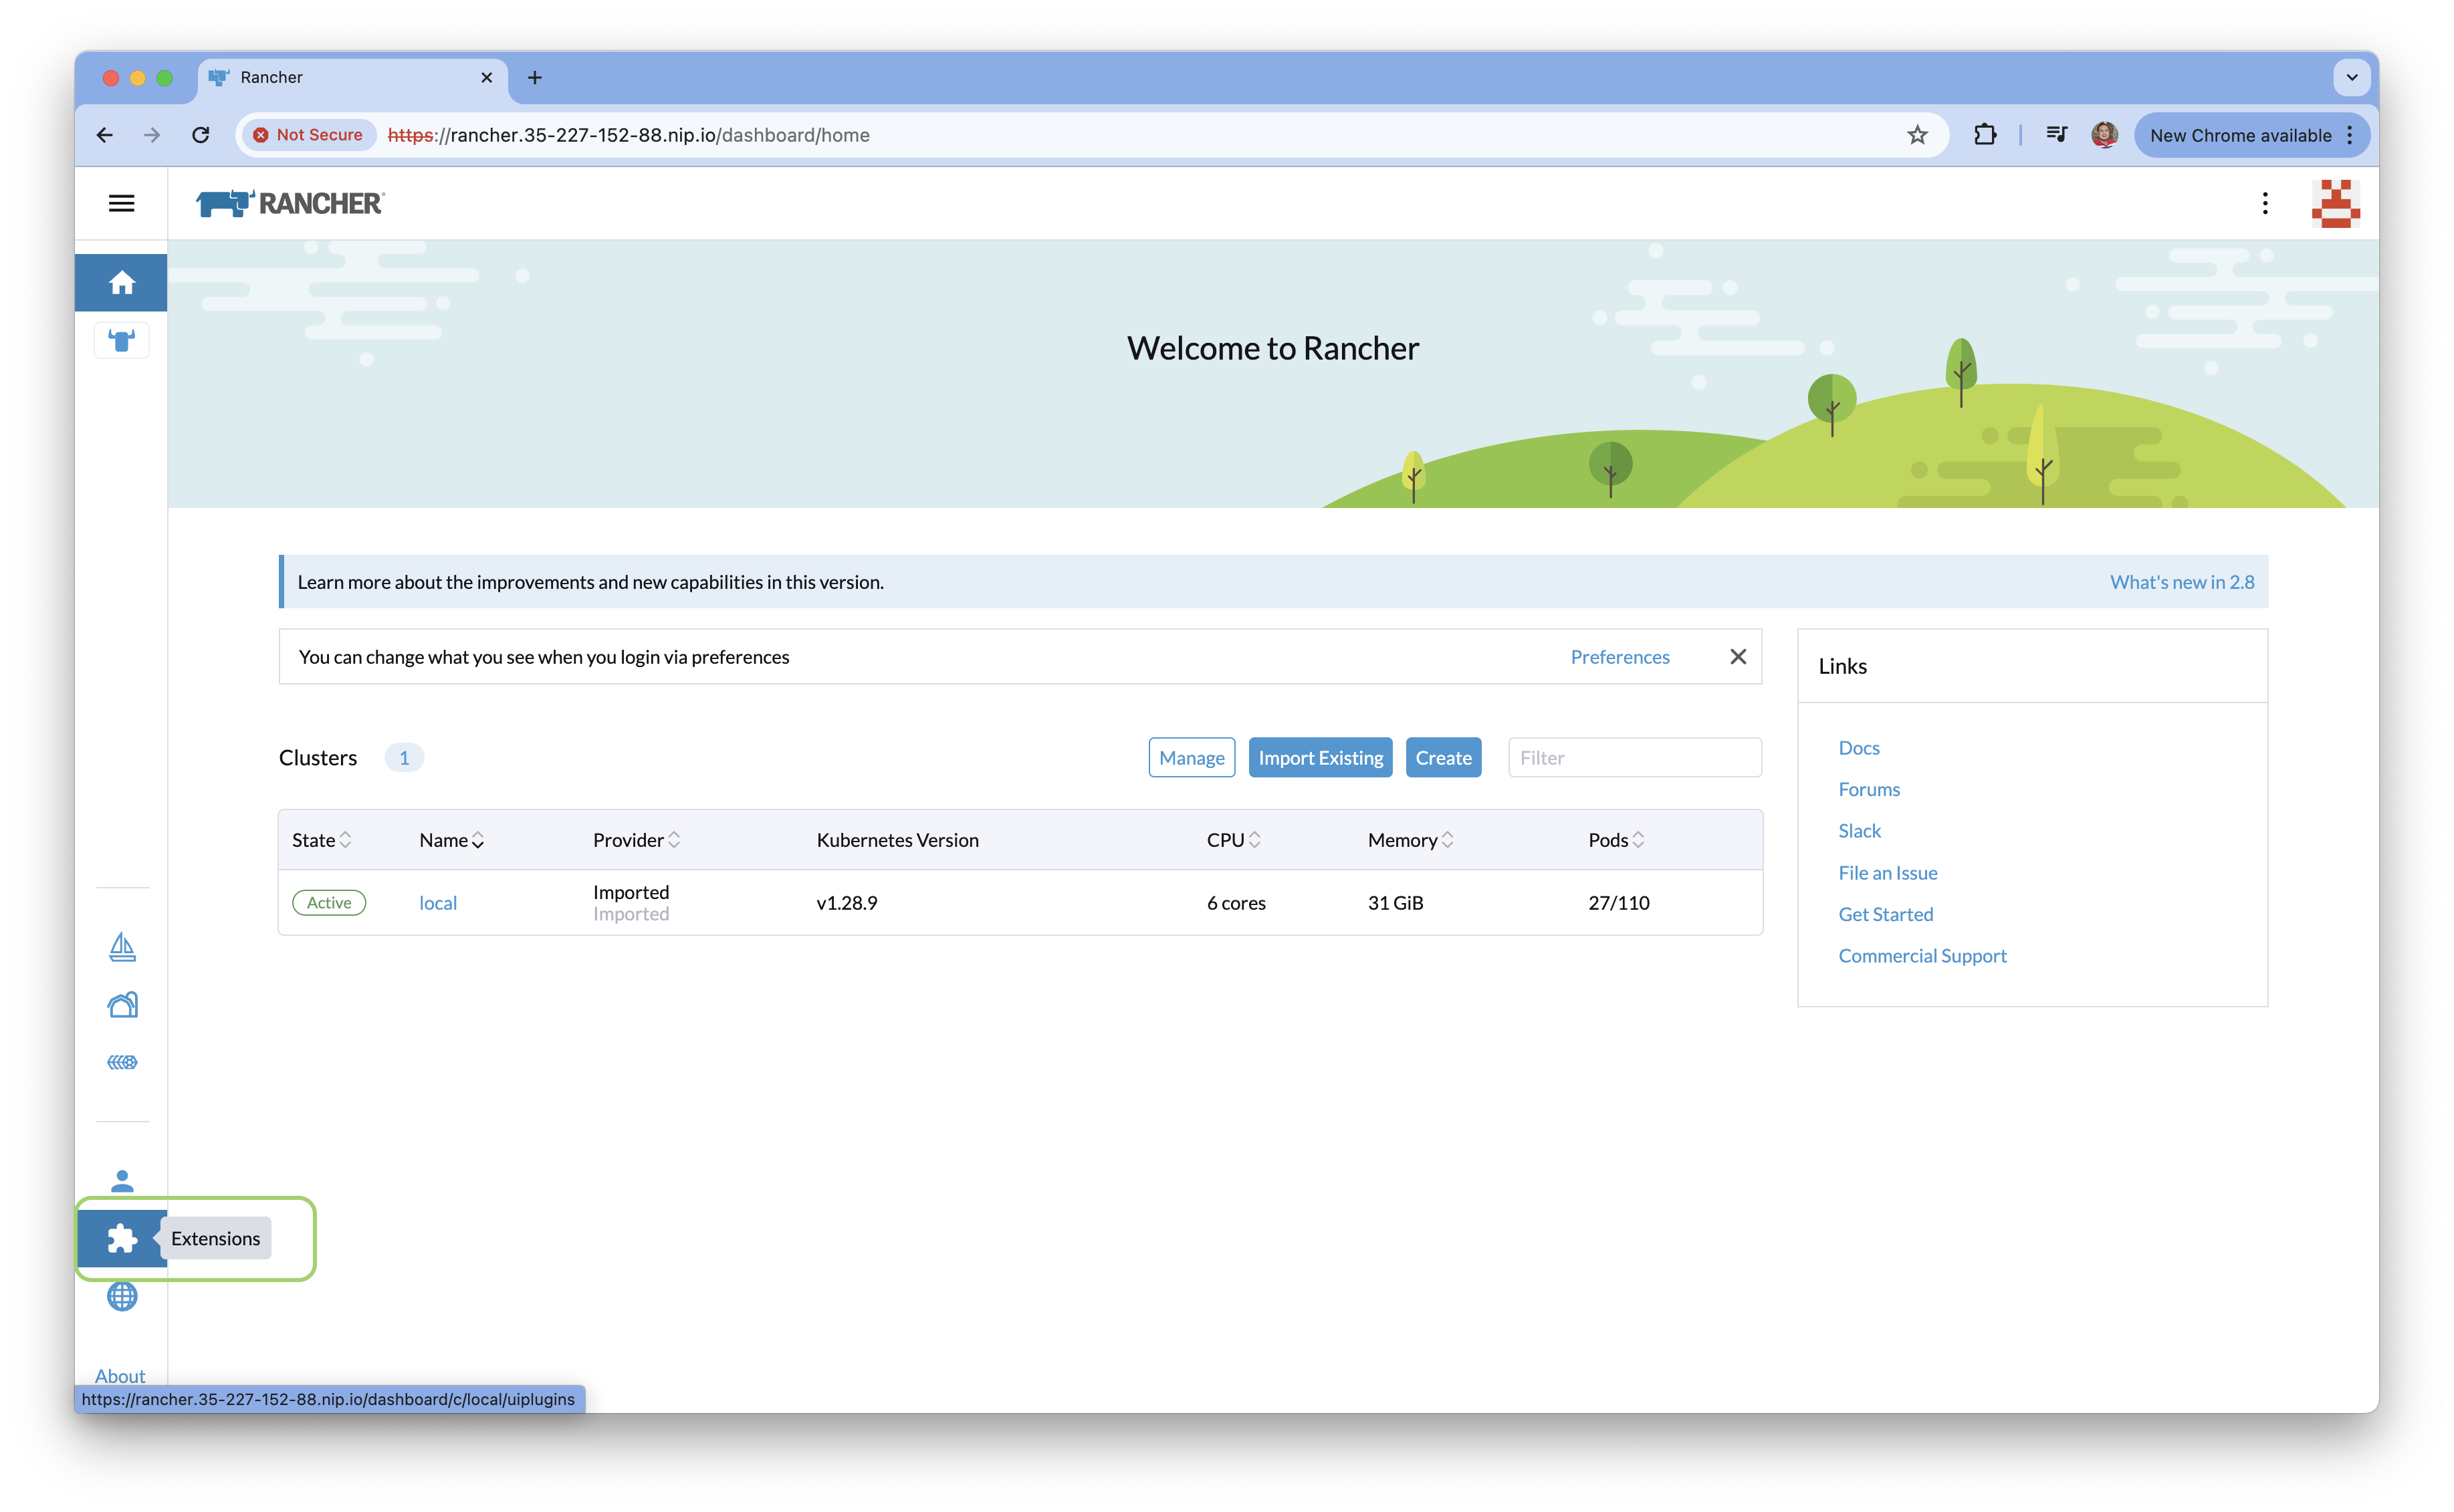2454x1512 pixels.
Task: Open Extensions puzzle piece icon
Action: point(122,1238)
